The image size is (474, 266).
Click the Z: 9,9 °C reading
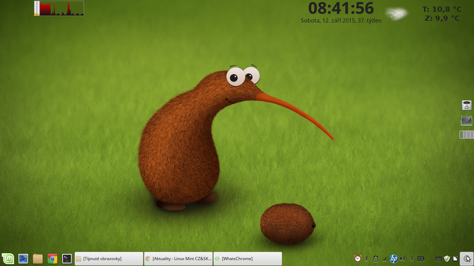point(442,18)
